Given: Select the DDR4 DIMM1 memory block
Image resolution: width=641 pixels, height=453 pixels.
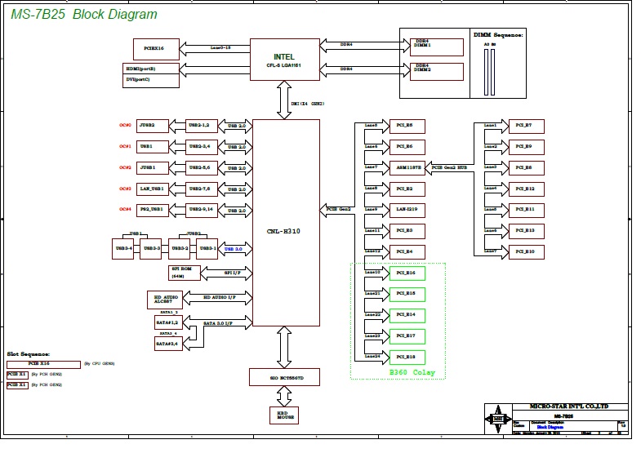Looking at the screenshot, I should click(436, 44).
